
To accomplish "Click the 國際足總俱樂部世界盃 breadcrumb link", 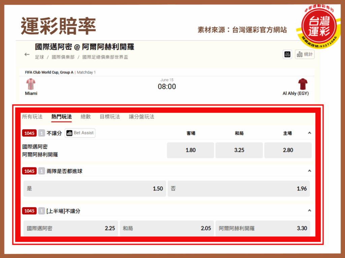I will [105, 57].
